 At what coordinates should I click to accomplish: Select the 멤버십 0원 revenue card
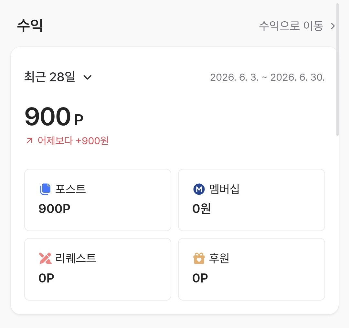251,200
